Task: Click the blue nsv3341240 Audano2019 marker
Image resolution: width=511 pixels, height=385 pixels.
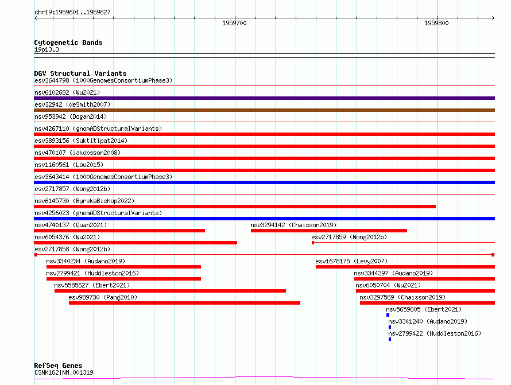Action: [390, 327]
